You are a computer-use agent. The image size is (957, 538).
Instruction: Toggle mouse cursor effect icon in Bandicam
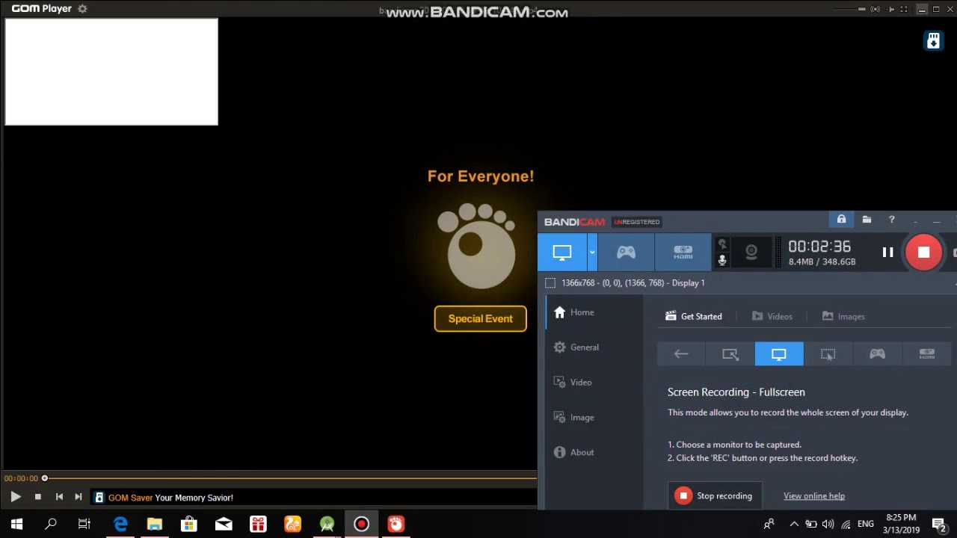pos(722,244)
